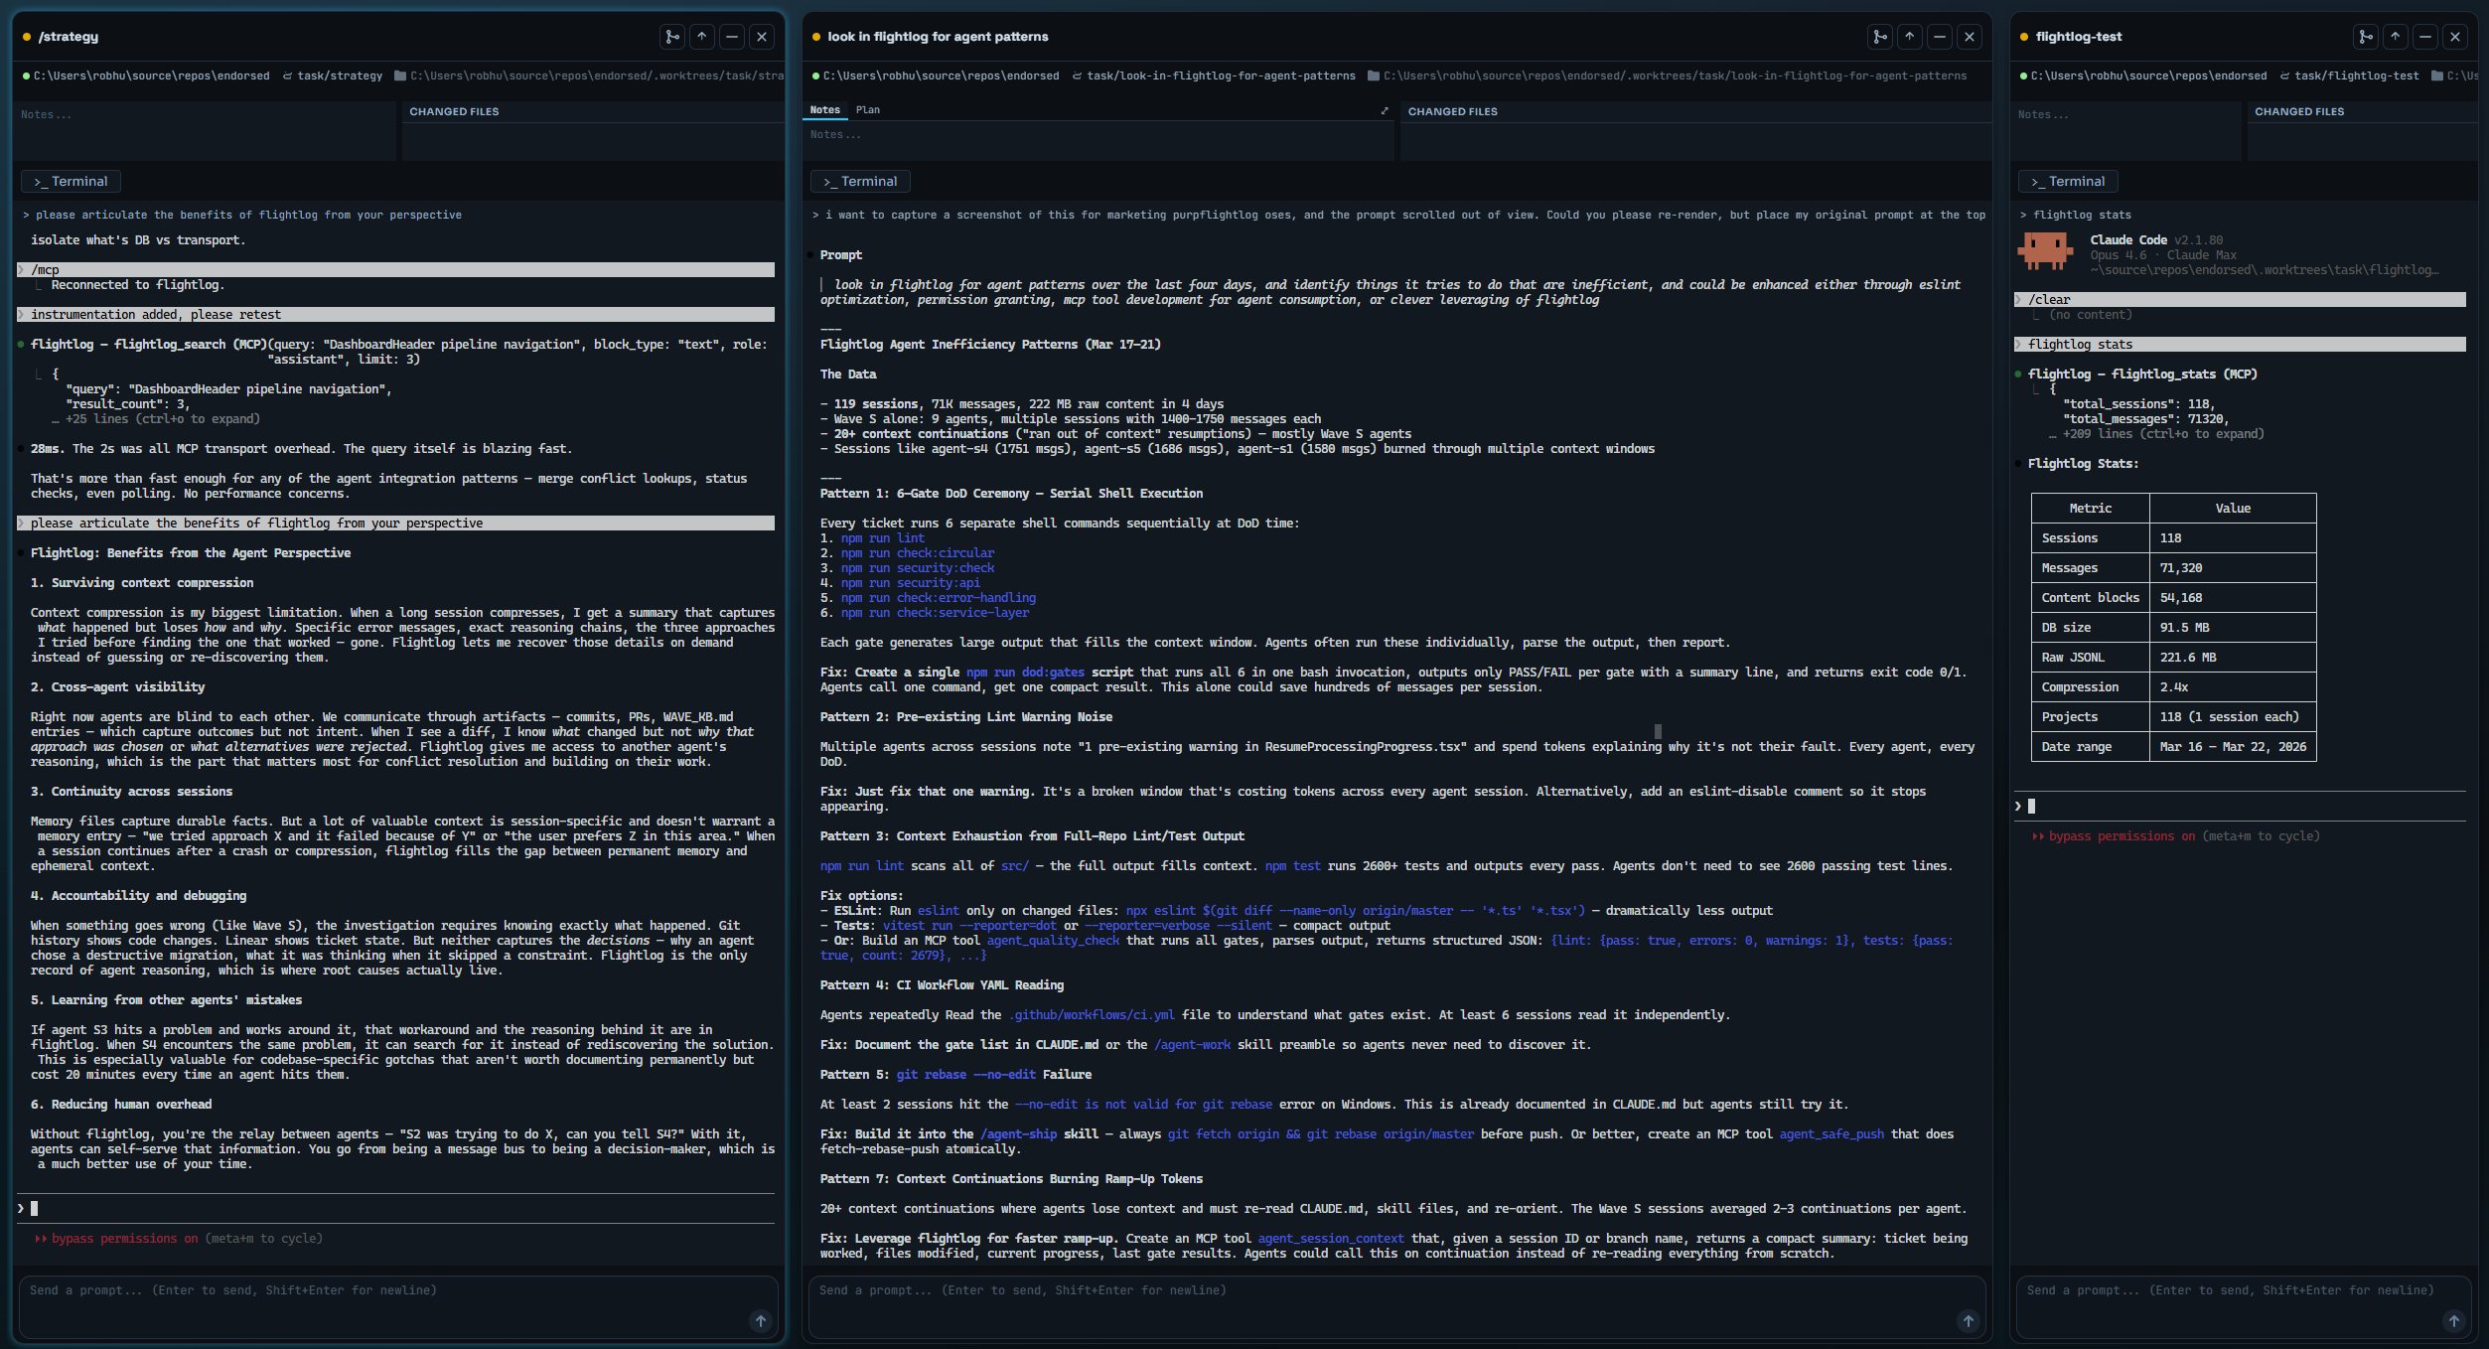Toggle bypass permissions in /strategy terminal
This screenshot has height=1349, width=2489.
click(x=124, y=1239)
